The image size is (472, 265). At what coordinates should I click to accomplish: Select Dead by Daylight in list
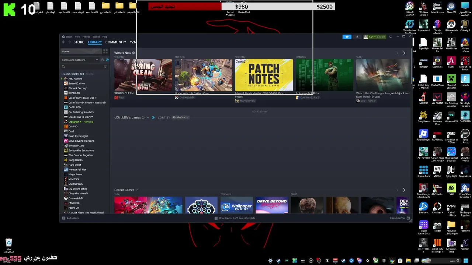click(78, 136)
